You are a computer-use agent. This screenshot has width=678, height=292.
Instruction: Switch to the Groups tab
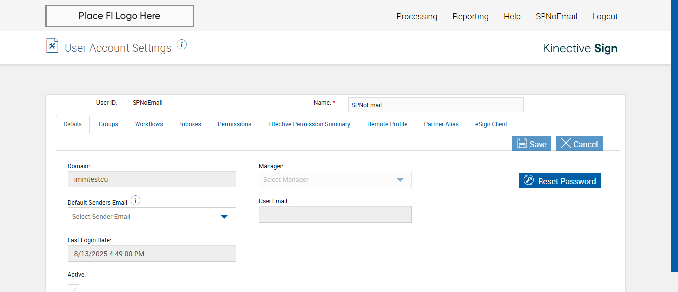click(x=108, y=124)
